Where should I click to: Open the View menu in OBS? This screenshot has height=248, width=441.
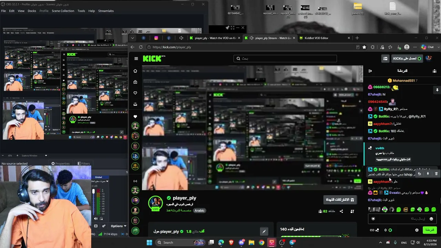click(21, 11)
